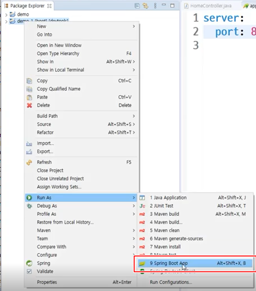This screenshot has height=291, width=256.
Task: Select Configure menu entry
Action: 82,255
